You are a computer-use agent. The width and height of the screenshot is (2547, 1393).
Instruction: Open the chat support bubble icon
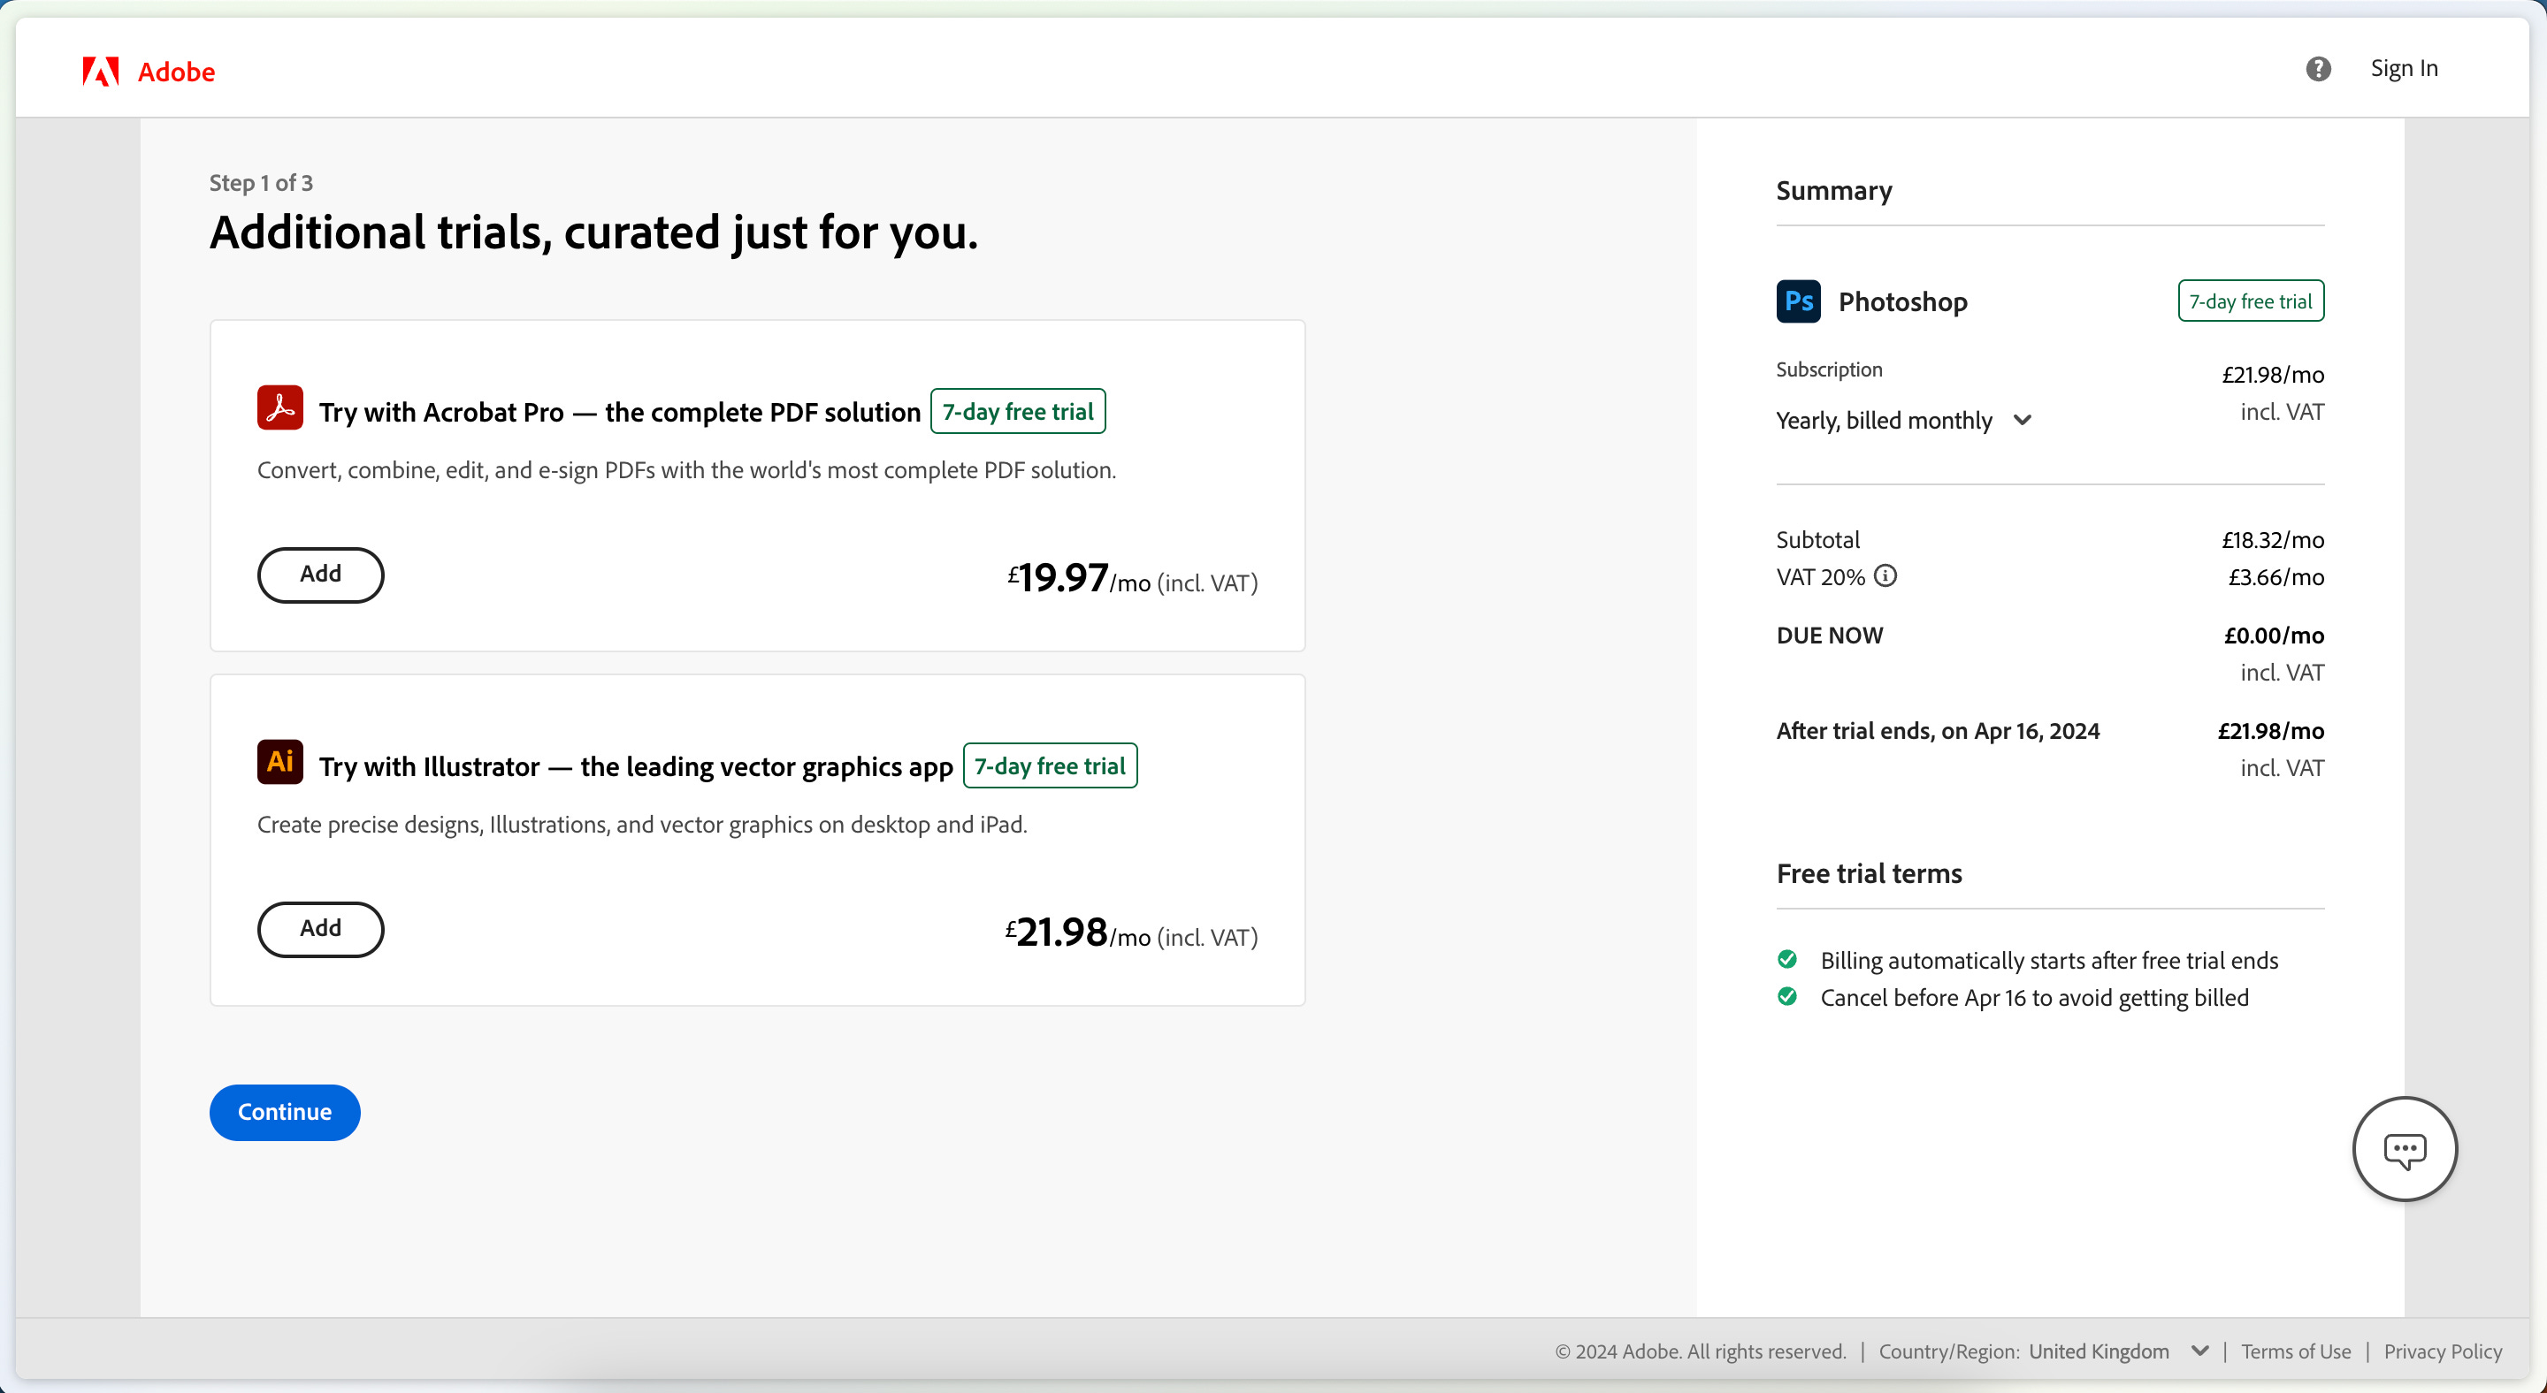click(2405, 1149)
